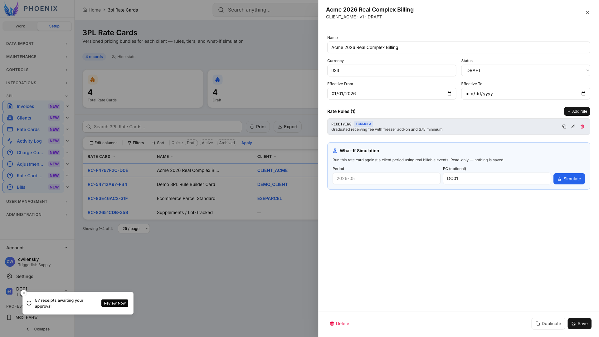The image size is (599, 337).
Task: Expand the Data Import section
Action: click(x=37, y=44)
